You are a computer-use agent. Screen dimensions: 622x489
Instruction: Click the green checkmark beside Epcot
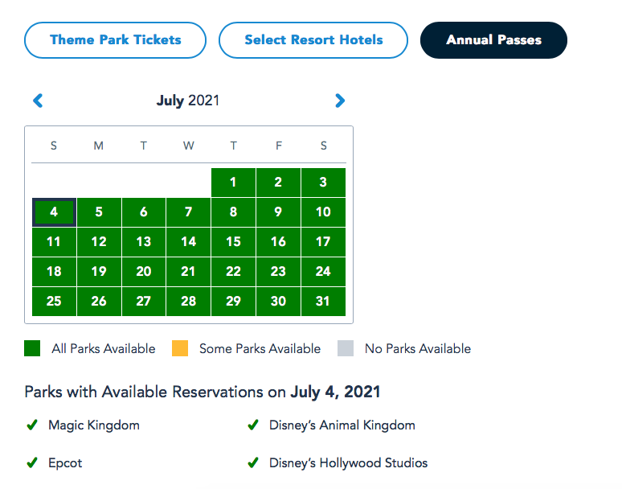point(32,463)
